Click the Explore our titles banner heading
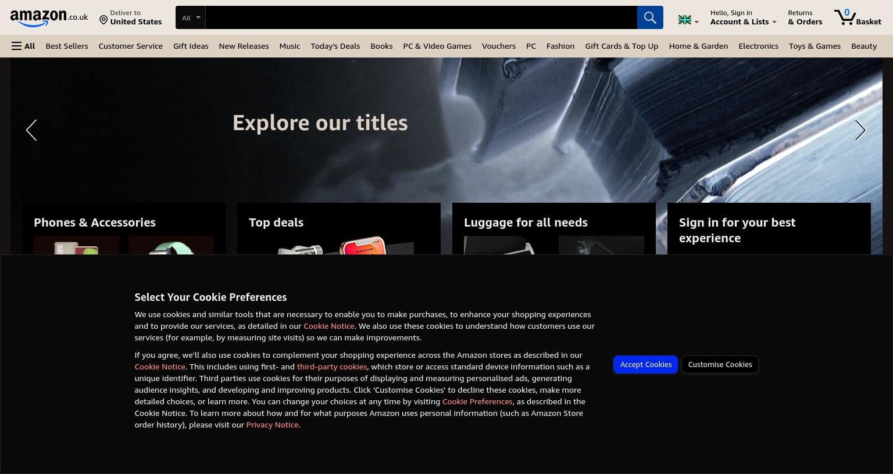The image size is (893, 474). pos(320,123)
